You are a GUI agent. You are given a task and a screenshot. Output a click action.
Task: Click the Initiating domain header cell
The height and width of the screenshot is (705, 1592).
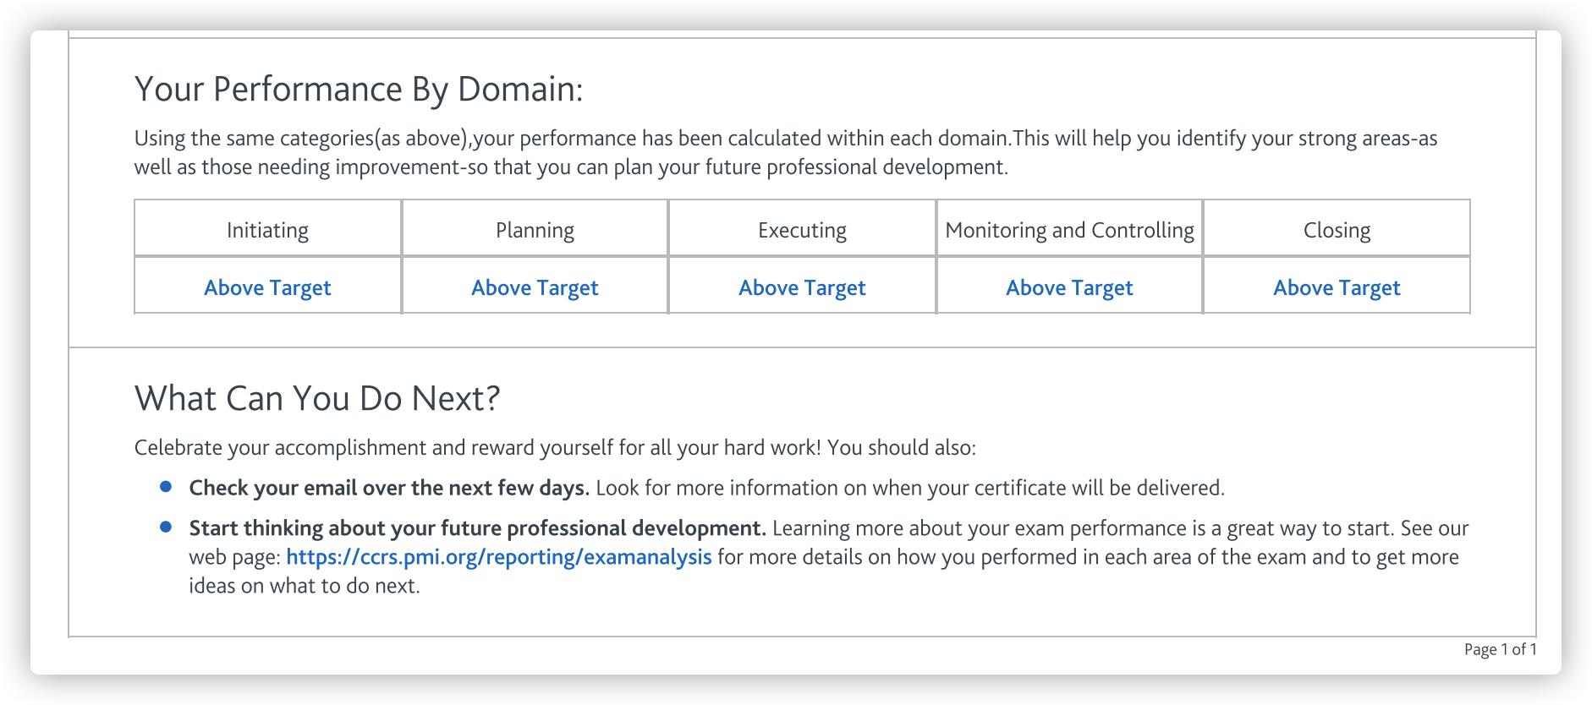pyautogui.click(x=267, y=230)
